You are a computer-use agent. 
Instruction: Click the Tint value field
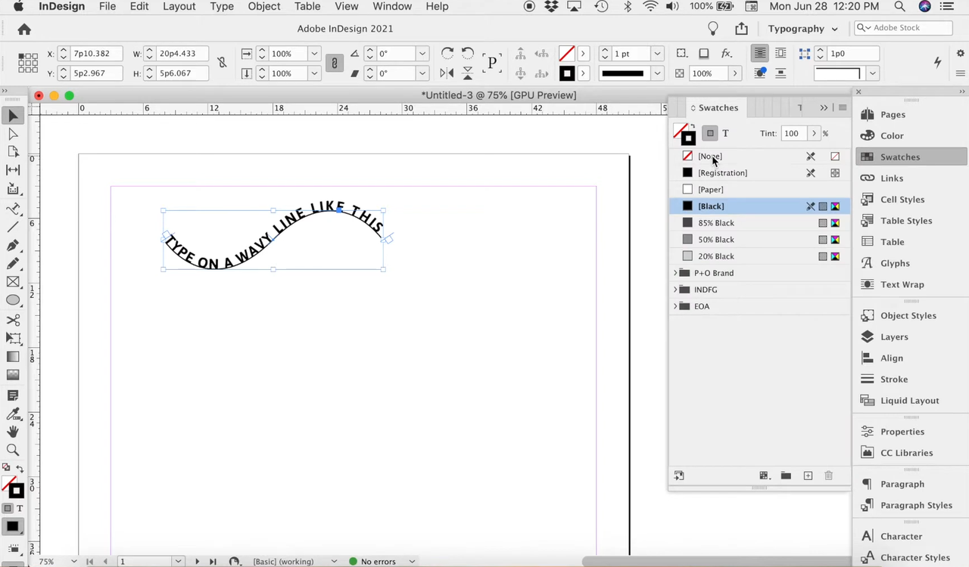pyautogui.click(x=792, y=134)
